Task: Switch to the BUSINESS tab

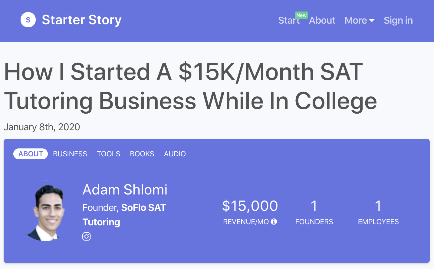Action: click(x=70, y=154)
